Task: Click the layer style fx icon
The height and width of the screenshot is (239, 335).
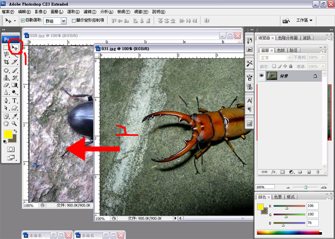Action: pyautogui.click(x=273, y=171)
